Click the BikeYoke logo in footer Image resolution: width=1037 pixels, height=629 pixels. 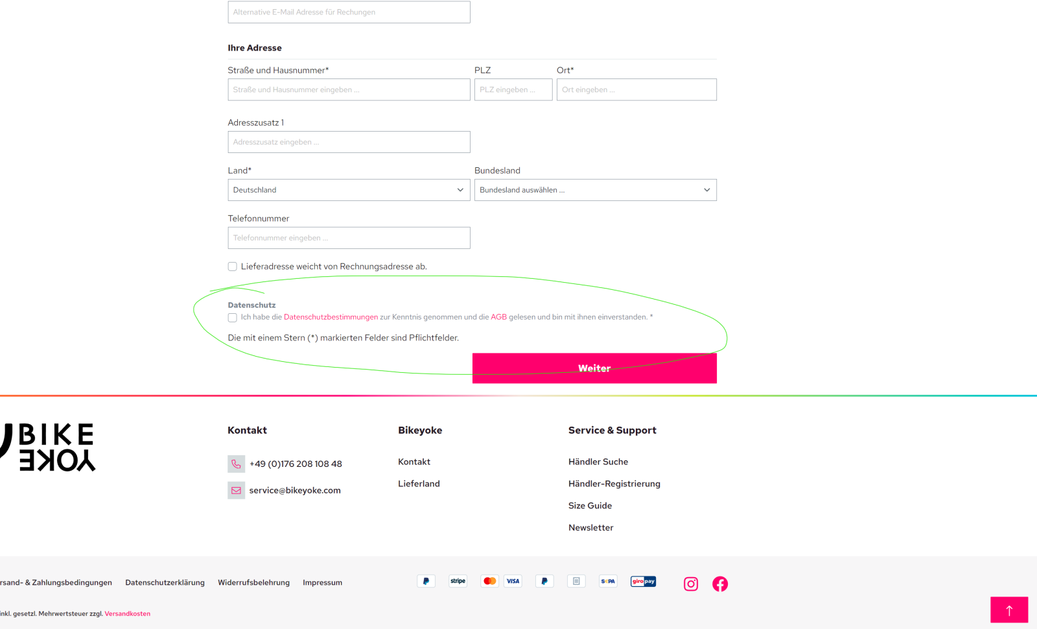tap(49, 447)
